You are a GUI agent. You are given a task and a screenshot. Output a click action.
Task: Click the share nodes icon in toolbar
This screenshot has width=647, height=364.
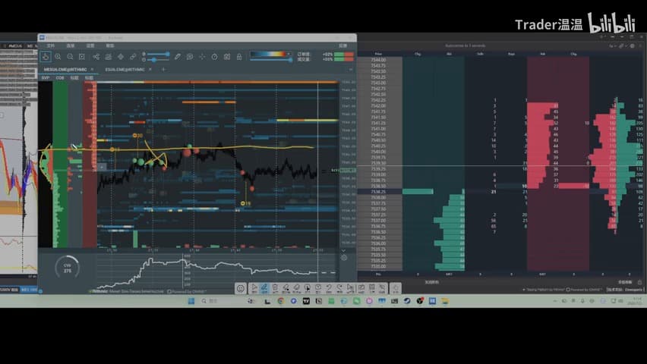click(96, 57)
